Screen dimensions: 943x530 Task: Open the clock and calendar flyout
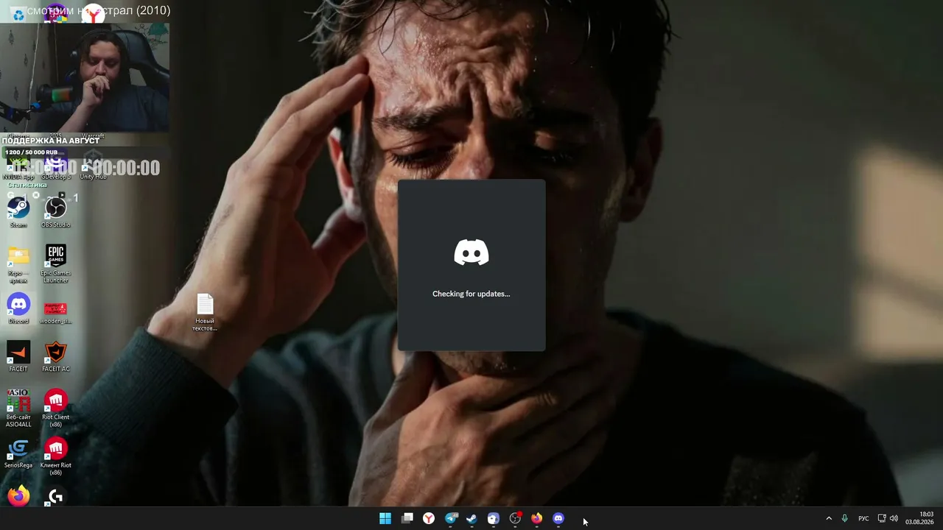pos(920,518)
